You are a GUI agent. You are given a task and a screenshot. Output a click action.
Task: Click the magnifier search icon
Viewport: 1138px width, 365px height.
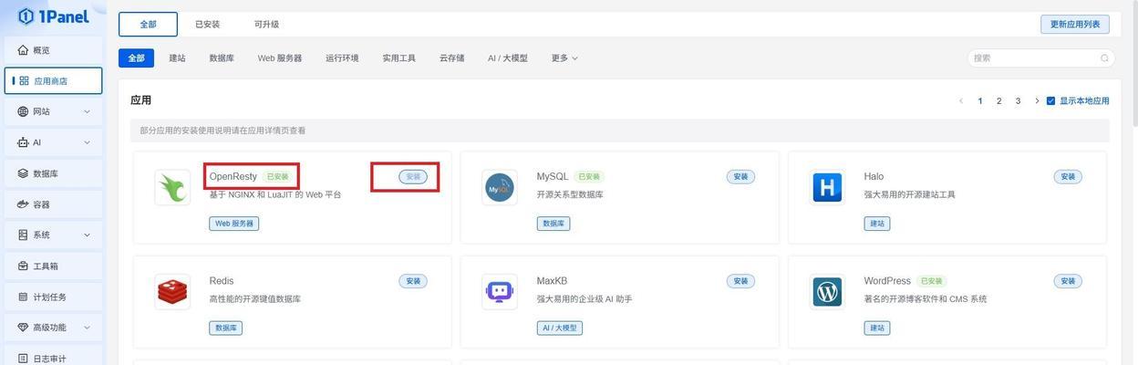pyautogui.click(x=1105, y=57)
